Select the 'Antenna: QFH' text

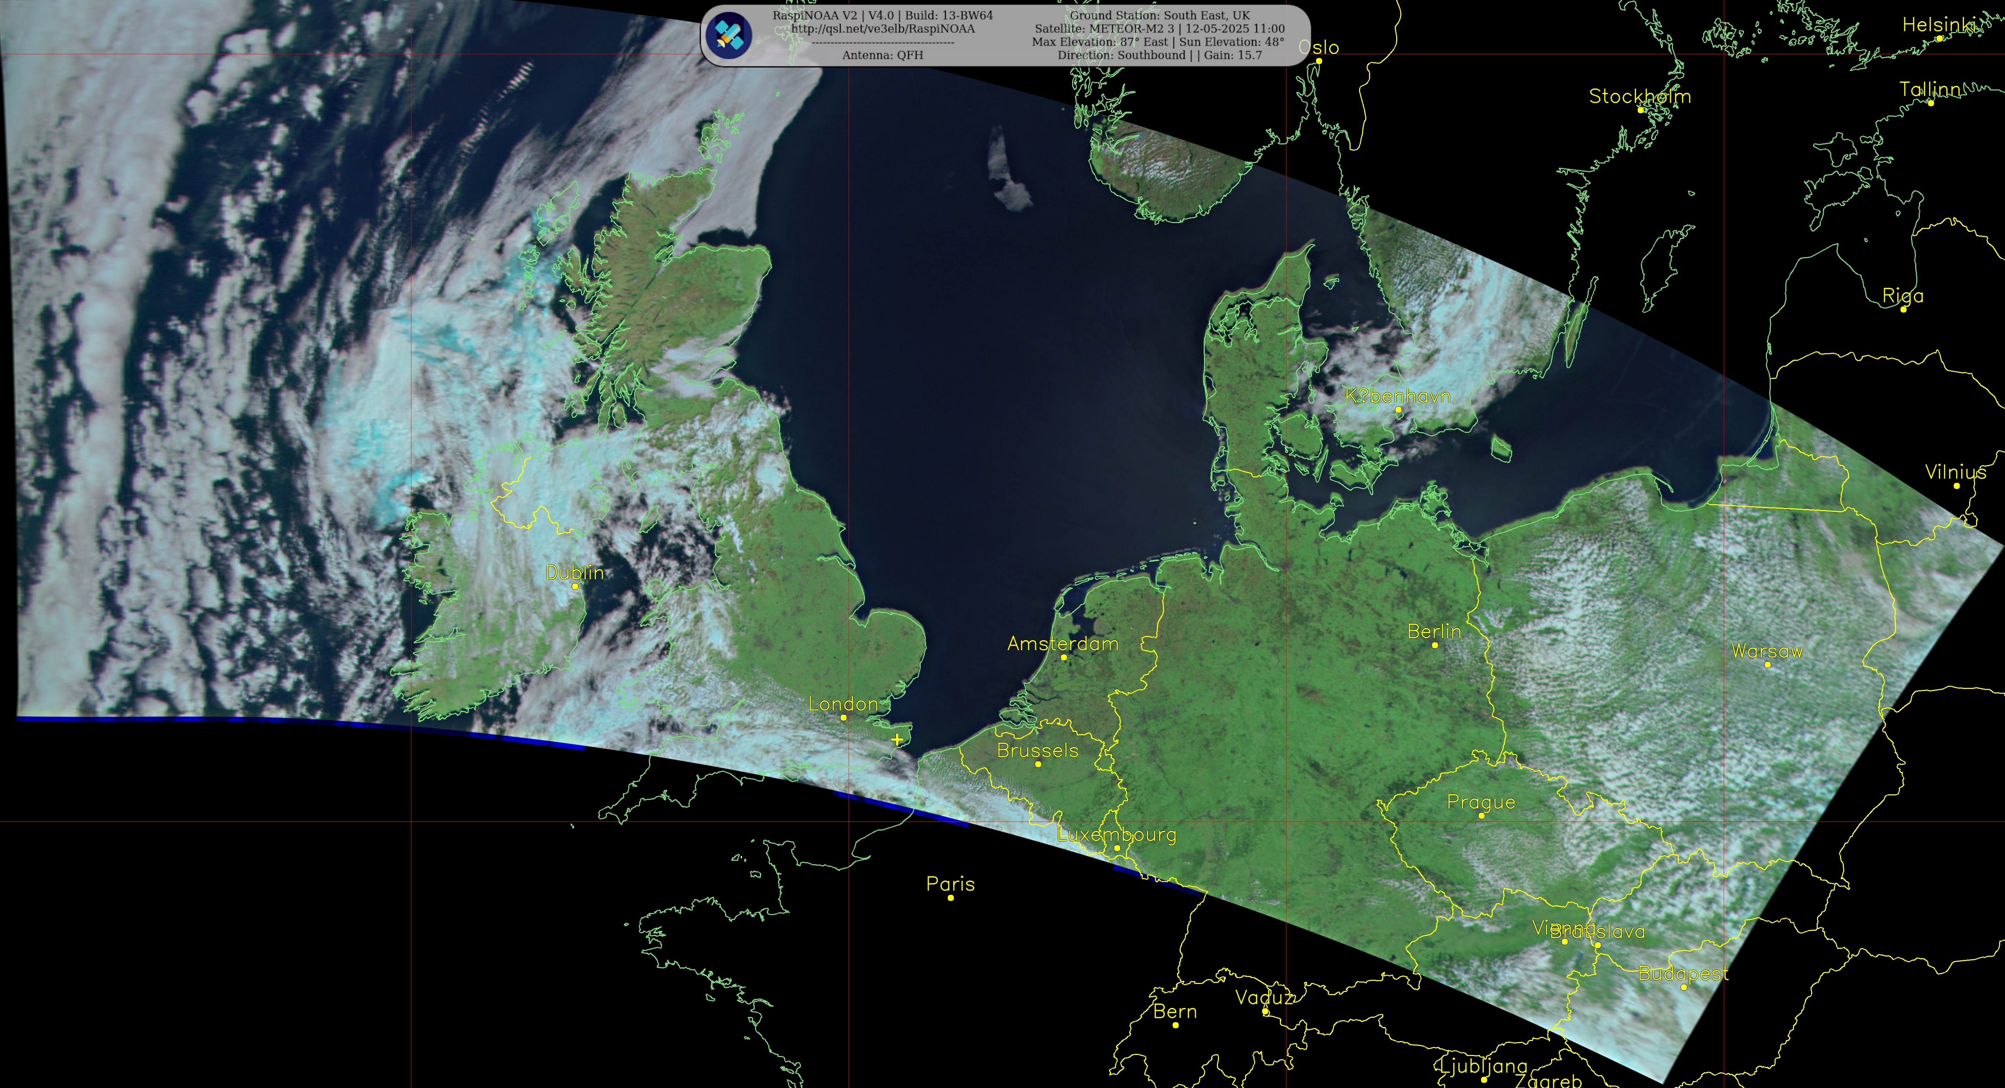(x=883, y=55)
